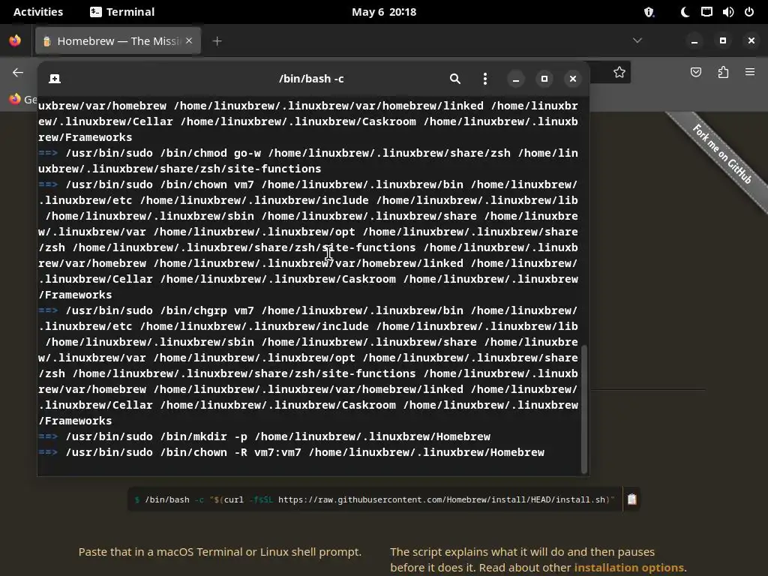
Task: Open the Activities overview
Action: 38,12
